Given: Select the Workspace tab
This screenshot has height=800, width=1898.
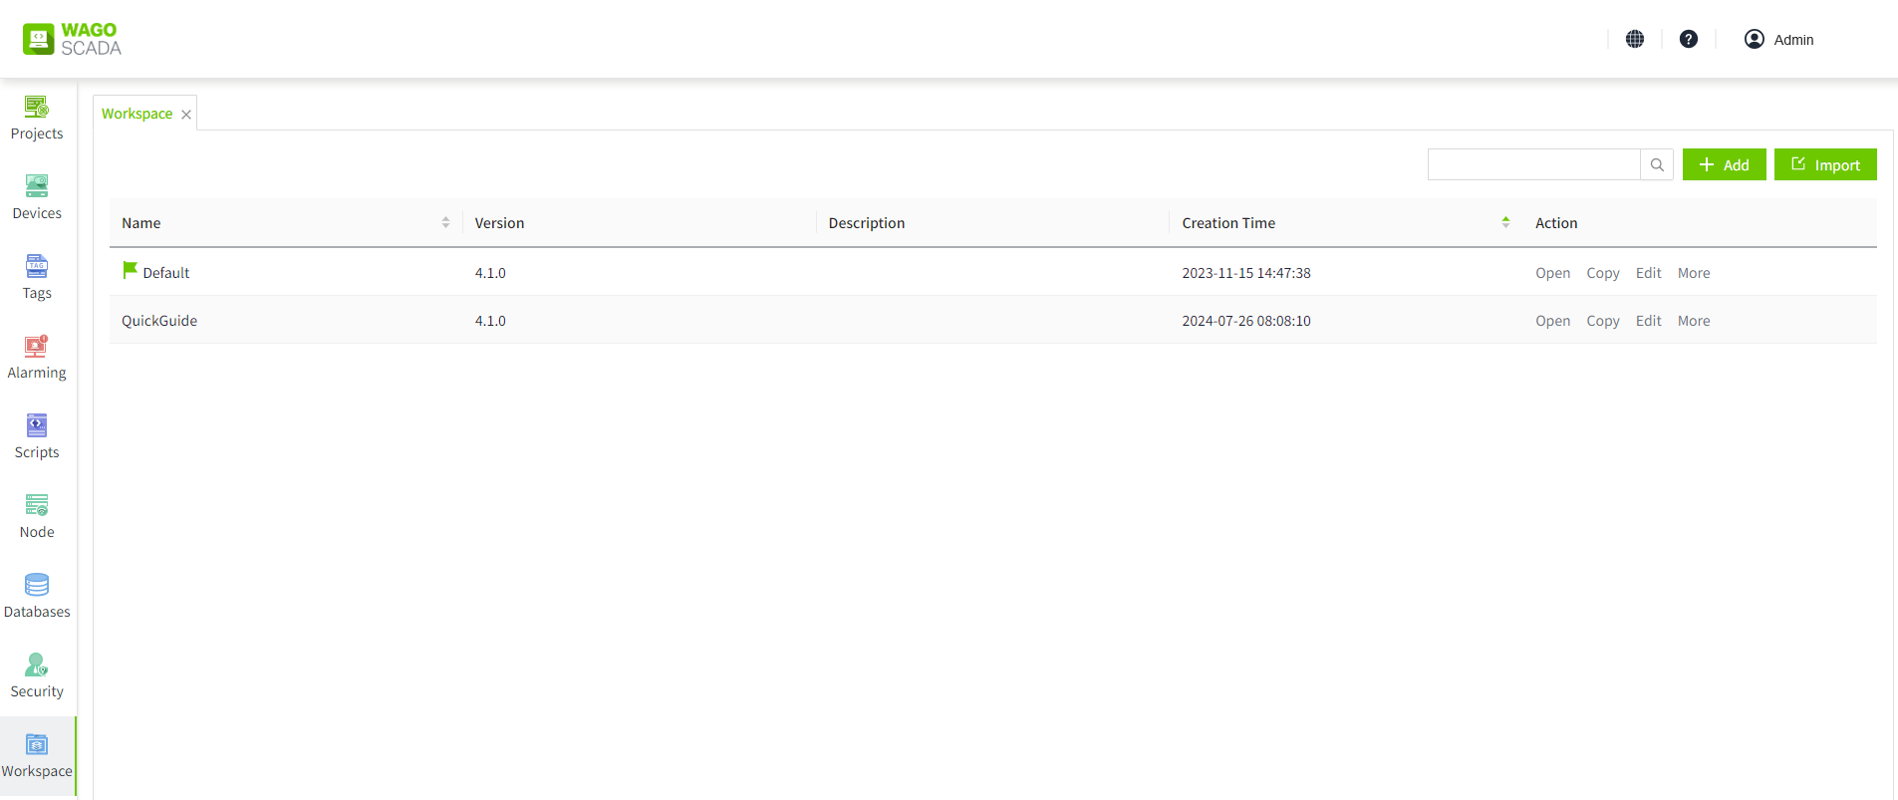Looking at the screenshot, I should [136, 114].
